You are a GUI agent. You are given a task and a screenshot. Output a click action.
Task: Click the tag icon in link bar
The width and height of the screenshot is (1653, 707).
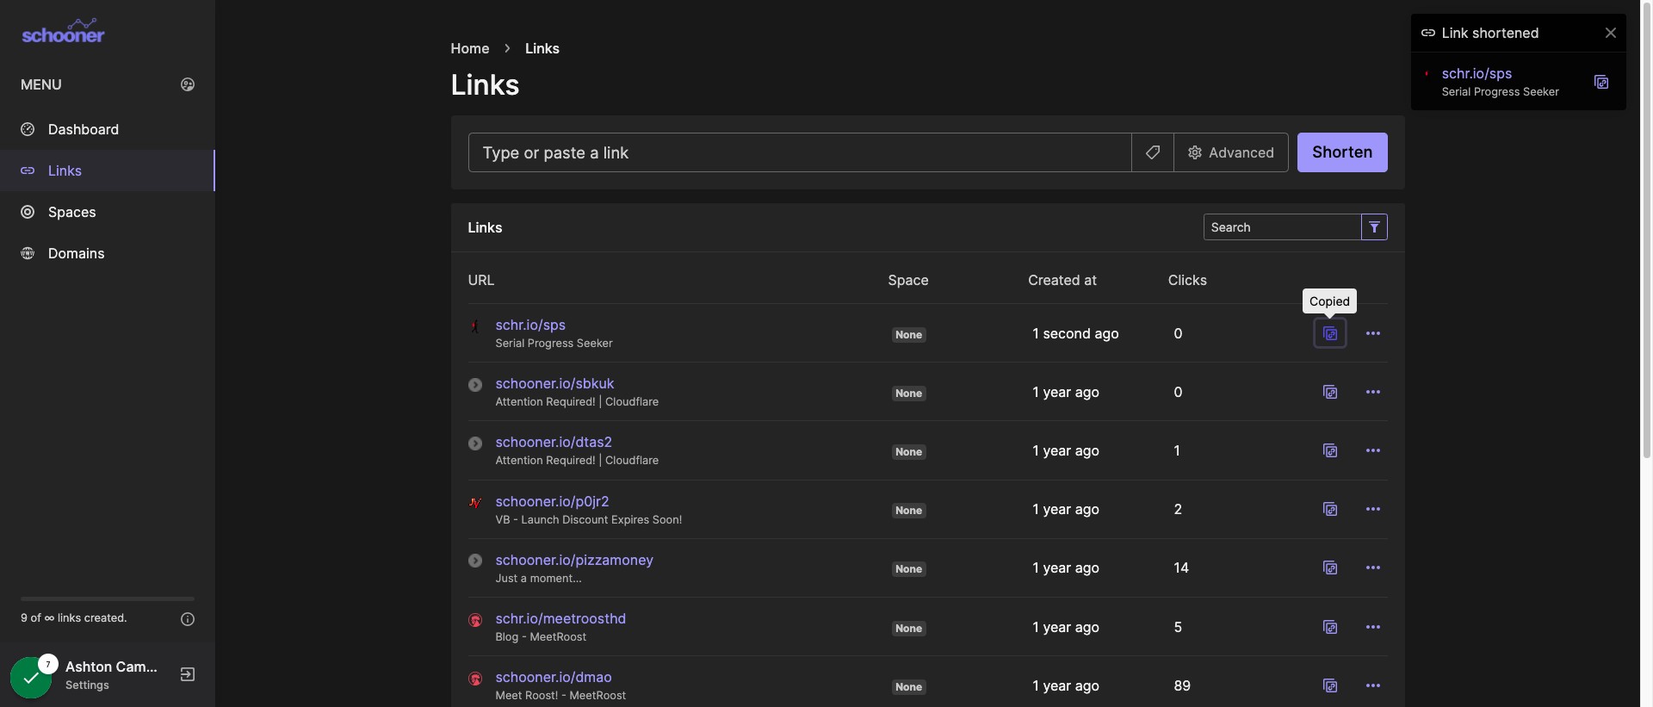point(1153,152)
